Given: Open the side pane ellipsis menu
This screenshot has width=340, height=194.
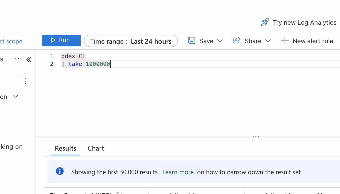Looking at the screenshot, I should click(18, 59).
